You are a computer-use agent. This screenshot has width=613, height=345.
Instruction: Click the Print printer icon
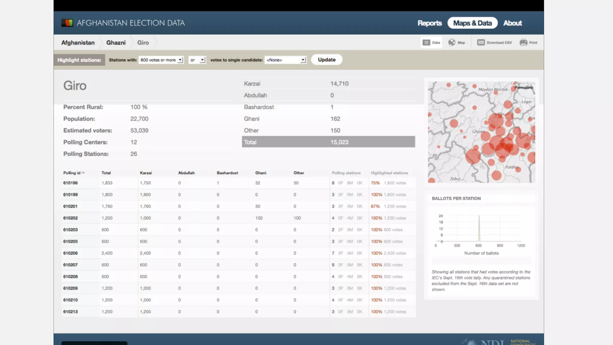click(x=524, y=43)
